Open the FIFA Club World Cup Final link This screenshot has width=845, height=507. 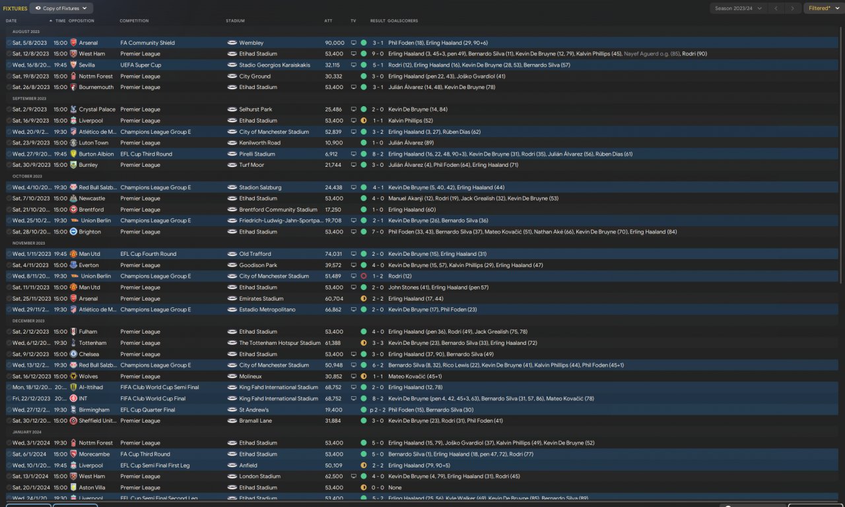pos(153,398)
